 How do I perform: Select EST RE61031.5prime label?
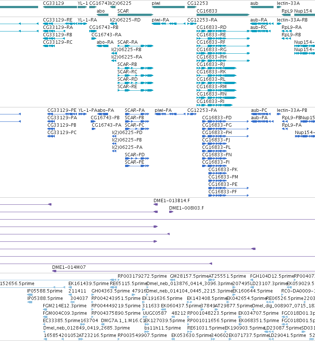[x=206, y=328]
